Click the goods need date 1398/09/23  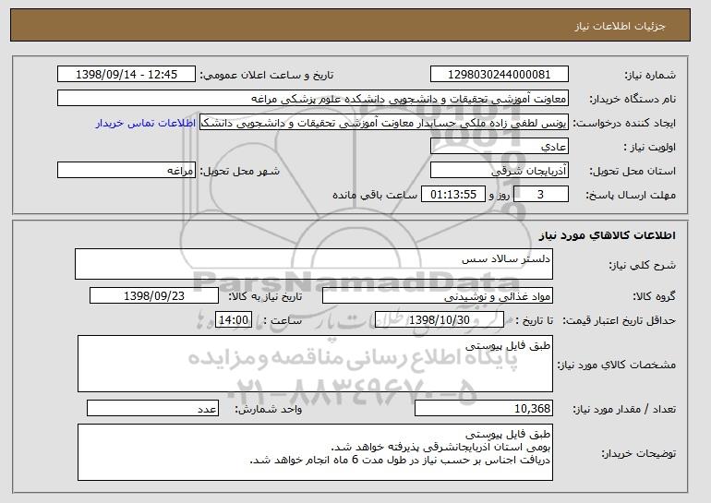[x=154, y=296]
